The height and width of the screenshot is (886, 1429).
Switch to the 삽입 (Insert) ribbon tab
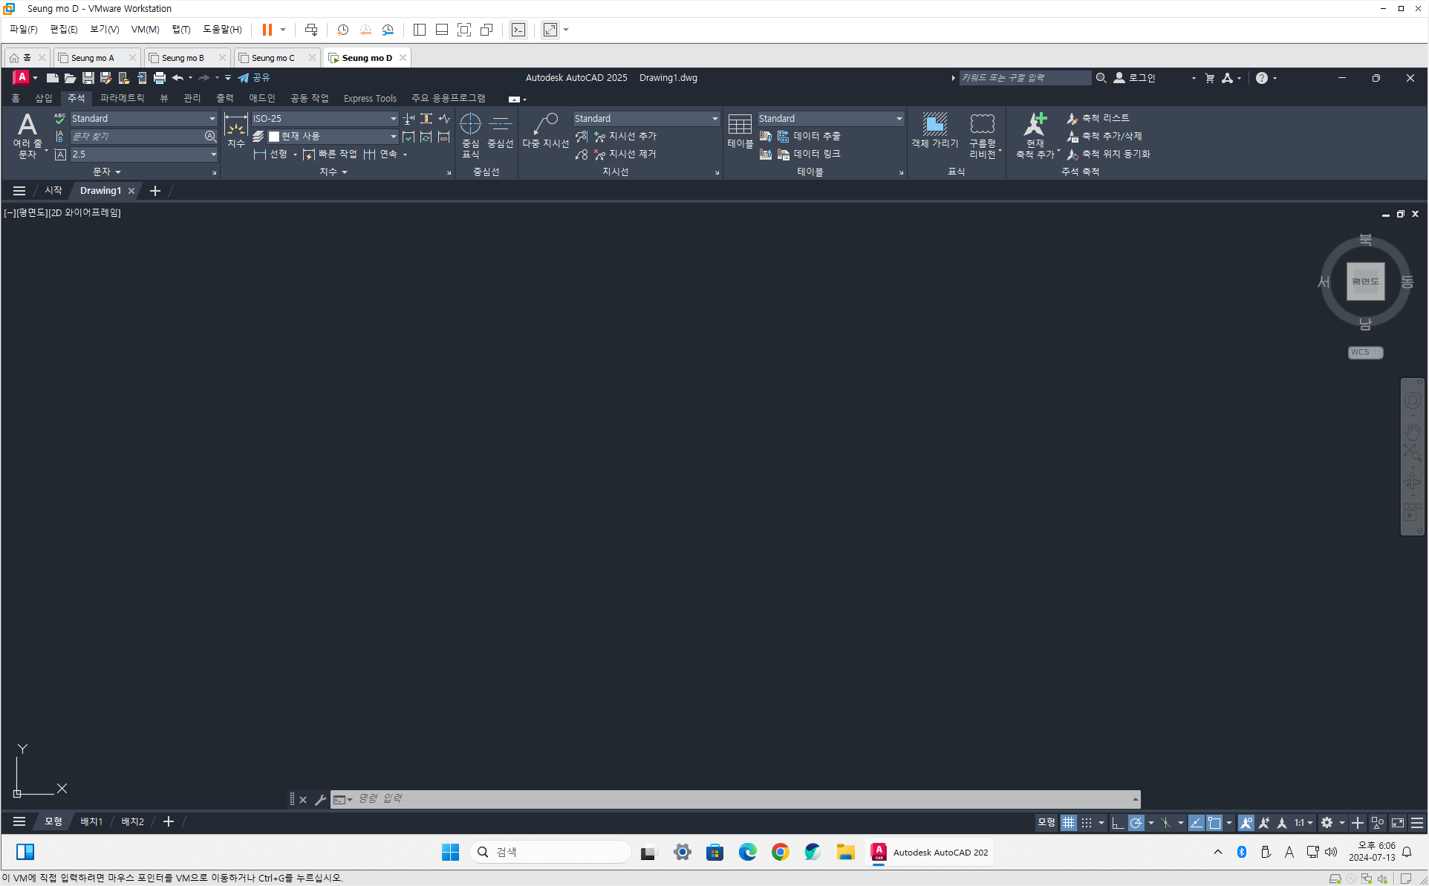tap(44, 98)
